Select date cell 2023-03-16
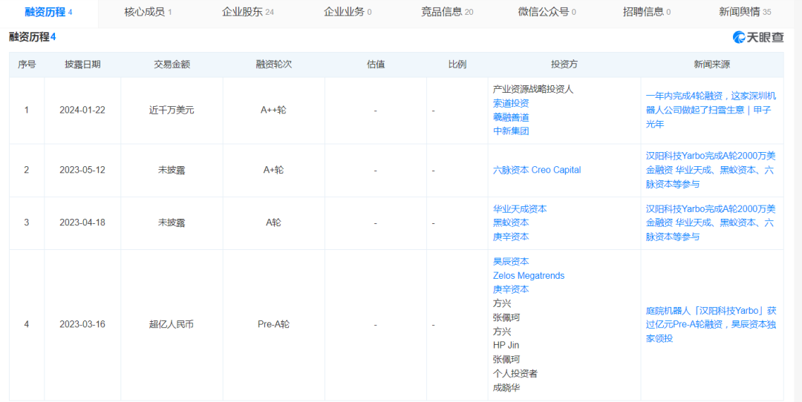The width and height of the screenshot is (802, 402). click(82, 324)
